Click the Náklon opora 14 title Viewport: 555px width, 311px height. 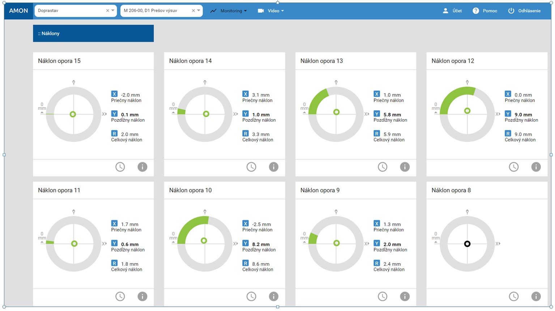pyautogui.click(x=191, y=61)
